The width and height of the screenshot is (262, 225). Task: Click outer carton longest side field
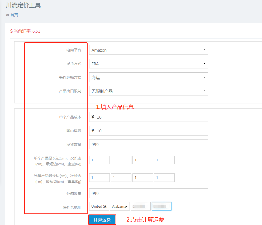tap(99, 178)
